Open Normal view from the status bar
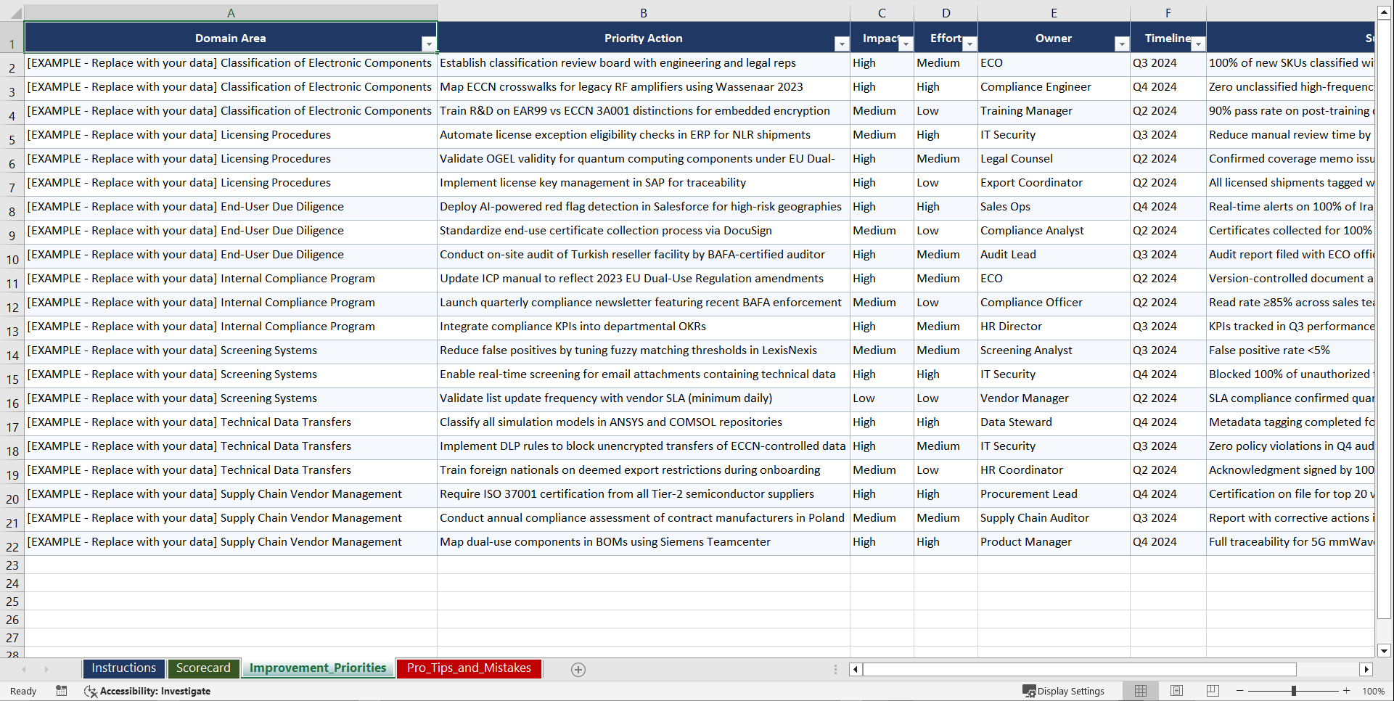The height and width of the screenshot is (701, 1394). pos(1140,691)
